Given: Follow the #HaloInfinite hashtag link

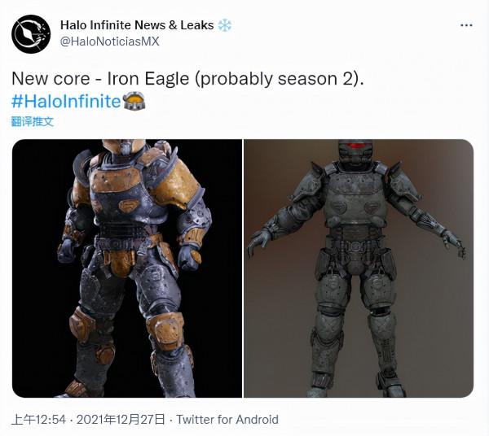Looking at the screenshot, I should pyautogui.click(x=66, y=101).
